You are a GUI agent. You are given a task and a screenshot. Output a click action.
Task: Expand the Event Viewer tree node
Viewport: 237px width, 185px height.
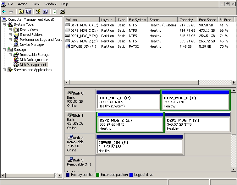pos(10,30)
